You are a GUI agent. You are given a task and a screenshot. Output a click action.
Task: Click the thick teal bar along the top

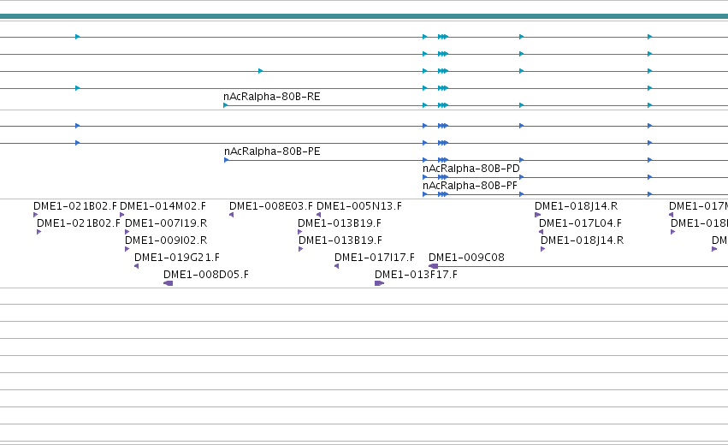(x=364, y=16)
